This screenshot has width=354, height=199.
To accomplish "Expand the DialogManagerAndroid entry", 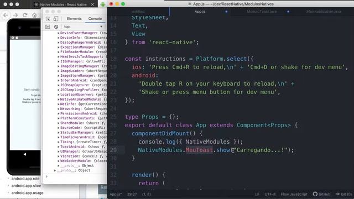I will pyautogui.click(x=59, y=43).
